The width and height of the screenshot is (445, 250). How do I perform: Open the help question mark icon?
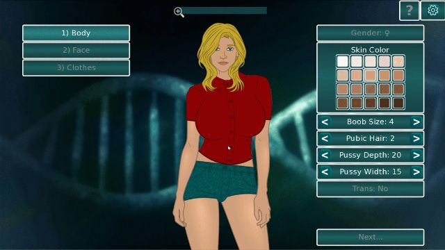pyautogui.click(x=409, y=10)
